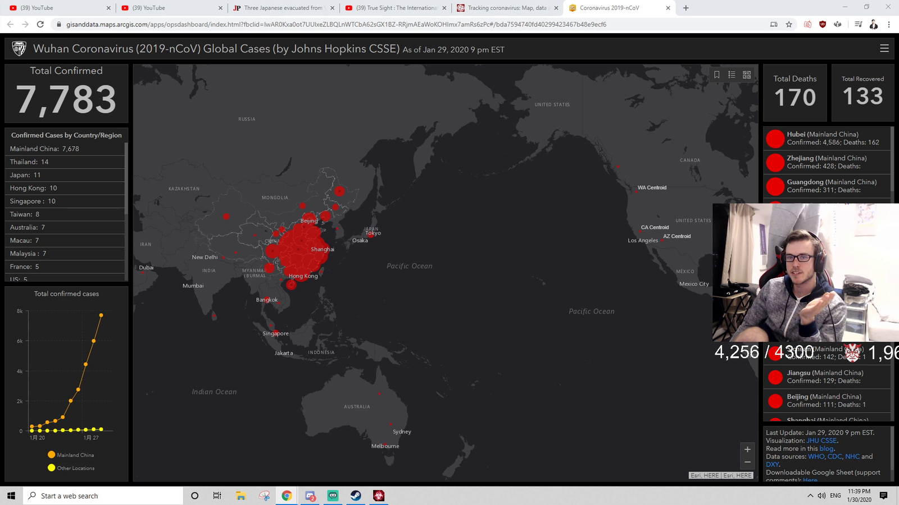The width and height of the screenshot is (899, 505).
Task: Open the JHU CSSE link
Action: point(821,440)
